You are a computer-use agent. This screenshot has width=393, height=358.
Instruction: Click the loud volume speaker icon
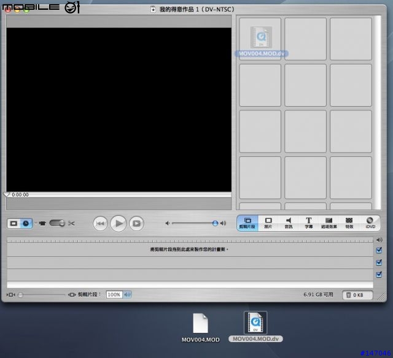[x=223, y=223]
